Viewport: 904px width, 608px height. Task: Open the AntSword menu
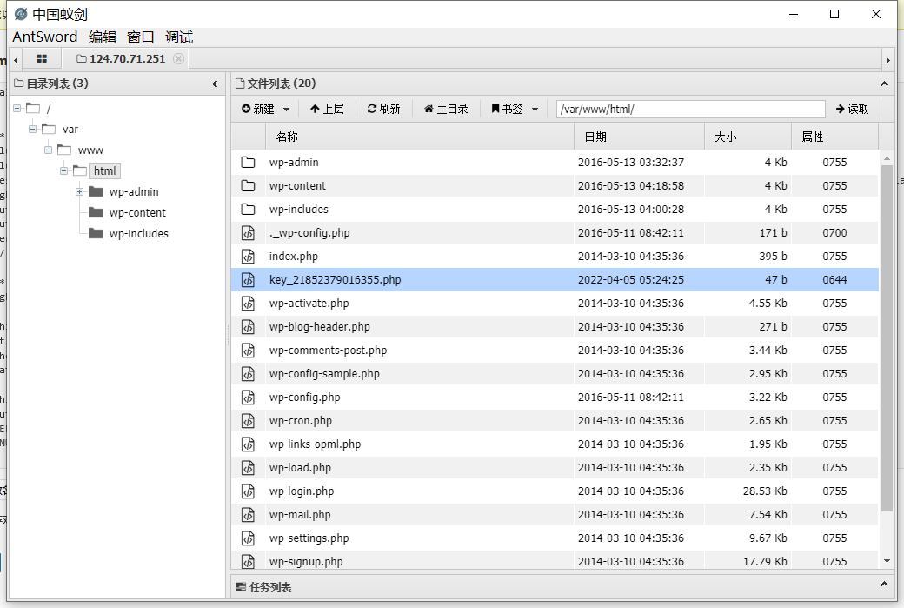click(x=45, y=37)
